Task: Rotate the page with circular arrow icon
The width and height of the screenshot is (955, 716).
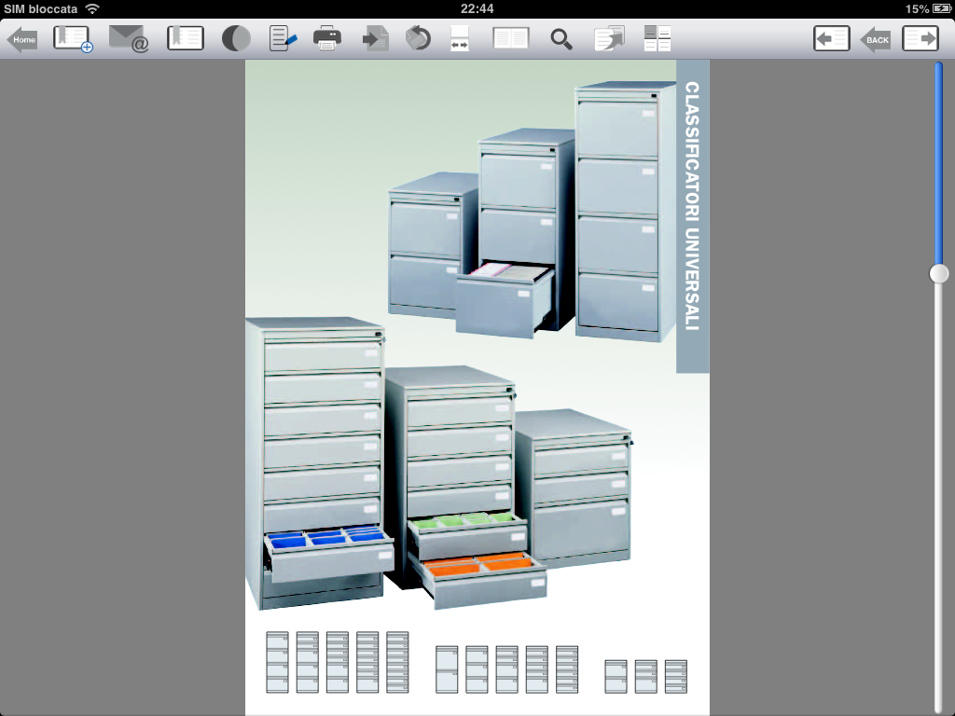Action: pos(419,39)
